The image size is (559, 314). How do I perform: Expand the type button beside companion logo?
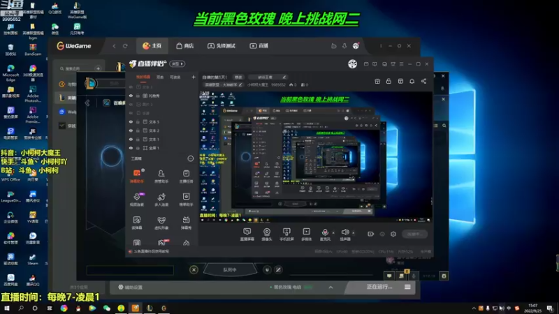point(177,63)
